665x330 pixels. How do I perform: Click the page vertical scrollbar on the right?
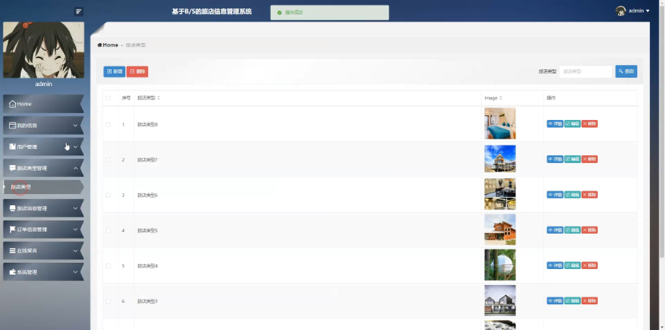(x=662, y=132)
